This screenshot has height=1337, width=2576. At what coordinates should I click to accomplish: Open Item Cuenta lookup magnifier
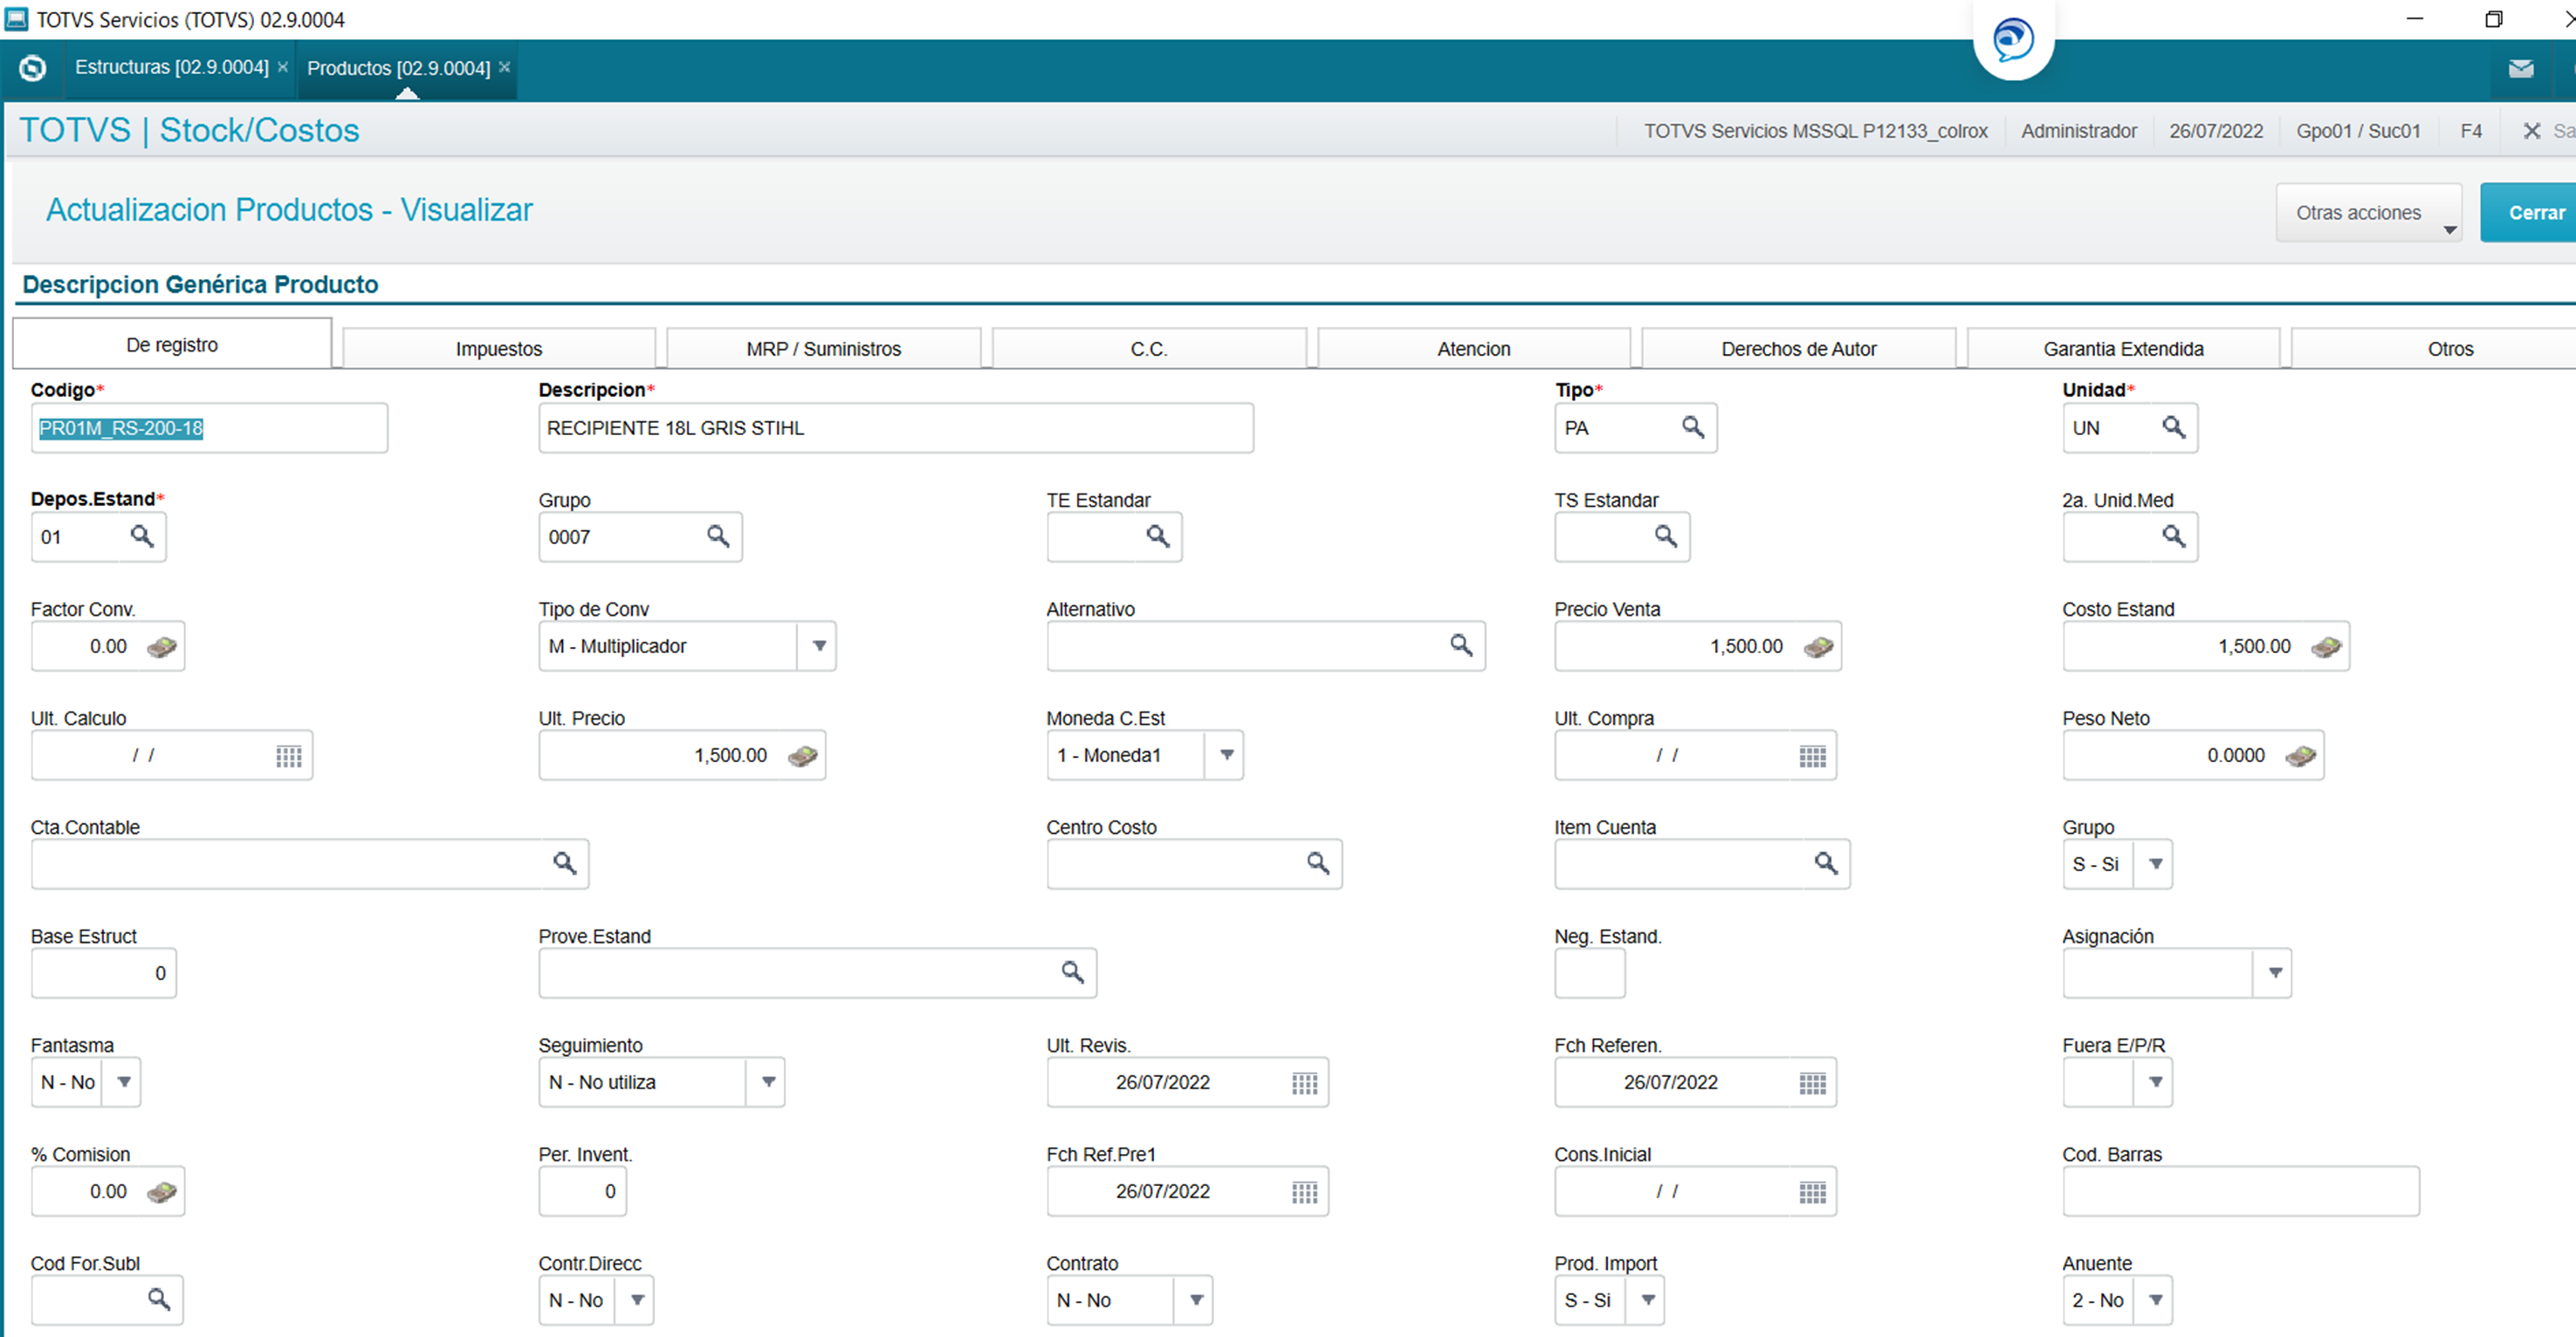click(1826, 863)
